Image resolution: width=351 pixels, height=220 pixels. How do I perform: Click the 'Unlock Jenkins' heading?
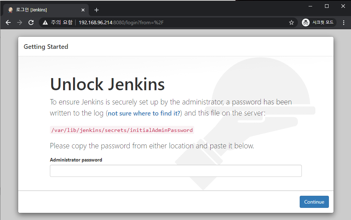[108, 84]
